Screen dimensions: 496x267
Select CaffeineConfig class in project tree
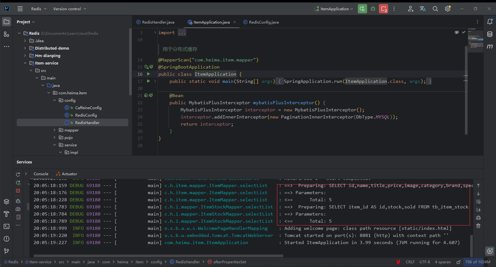click(x=88, y=108)
